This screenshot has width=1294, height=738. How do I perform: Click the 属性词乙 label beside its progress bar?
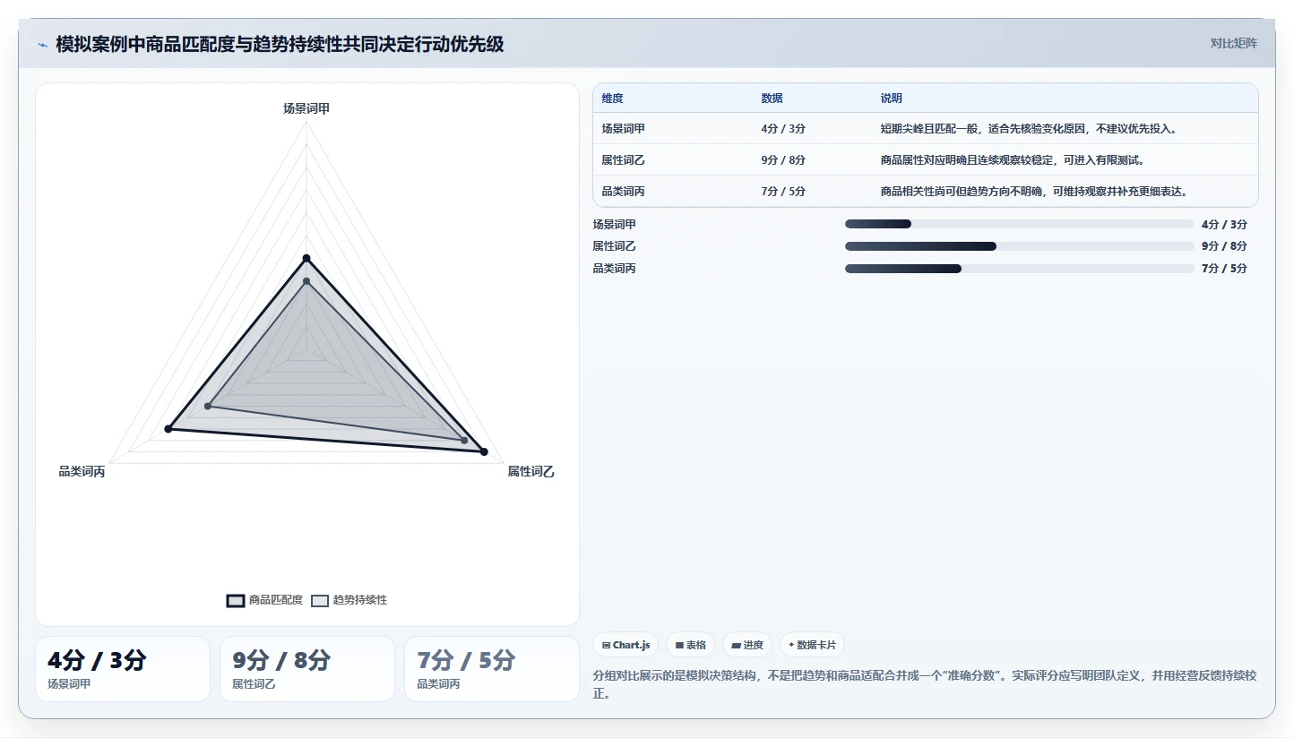[615, 246]
